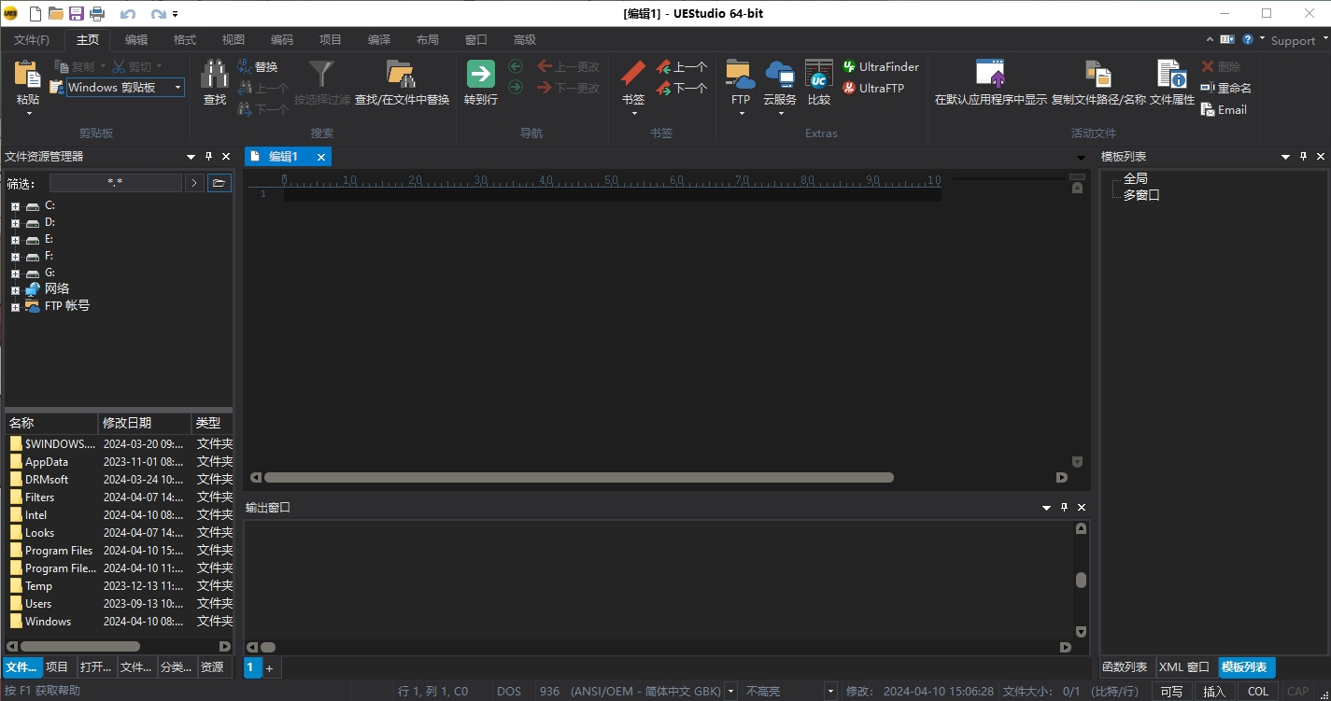Open the Support menu
The image size is (1331, 701).
tap(1293, 40)
